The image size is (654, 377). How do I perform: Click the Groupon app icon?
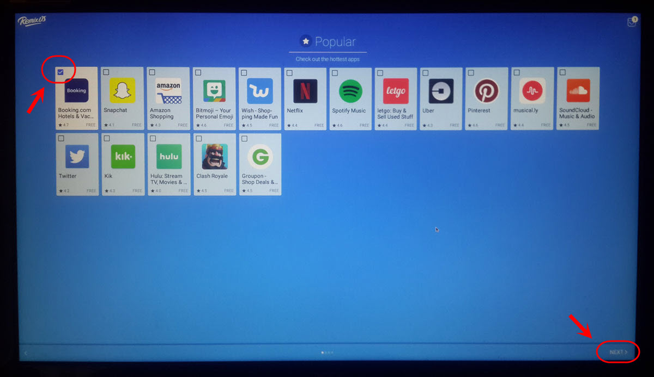click(259, 157)
